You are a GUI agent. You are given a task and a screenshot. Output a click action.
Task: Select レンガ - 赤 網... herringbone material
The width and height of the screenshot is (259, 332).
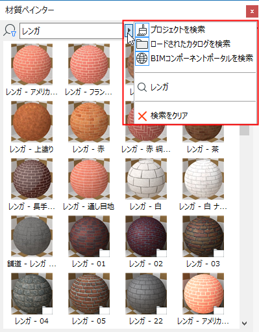click(x=146, y=133)
